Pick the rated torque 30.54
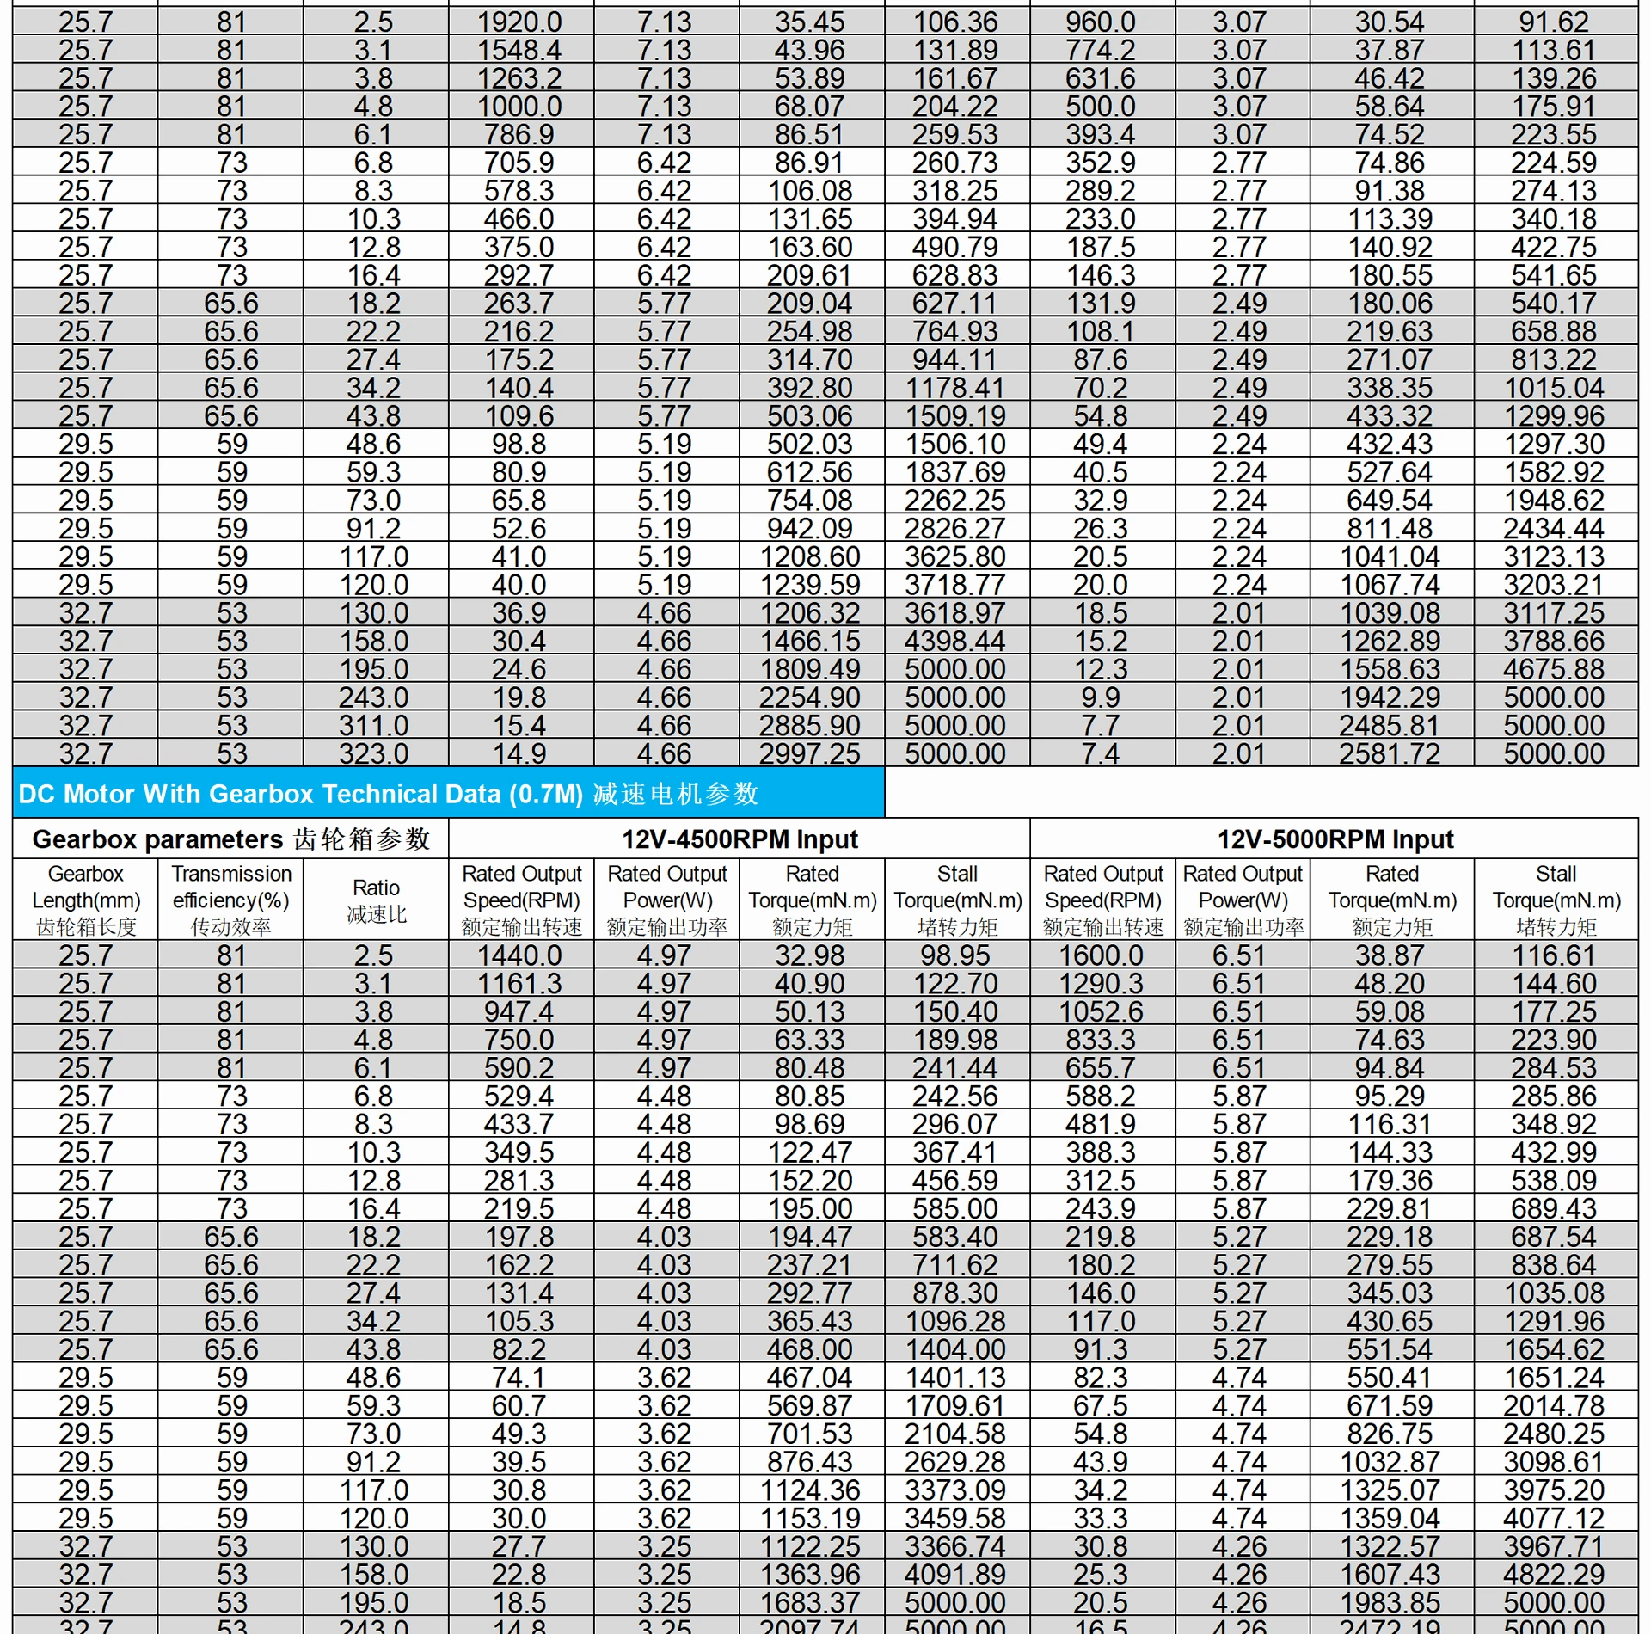The image size is (1651, 1634). (1390, 21)
